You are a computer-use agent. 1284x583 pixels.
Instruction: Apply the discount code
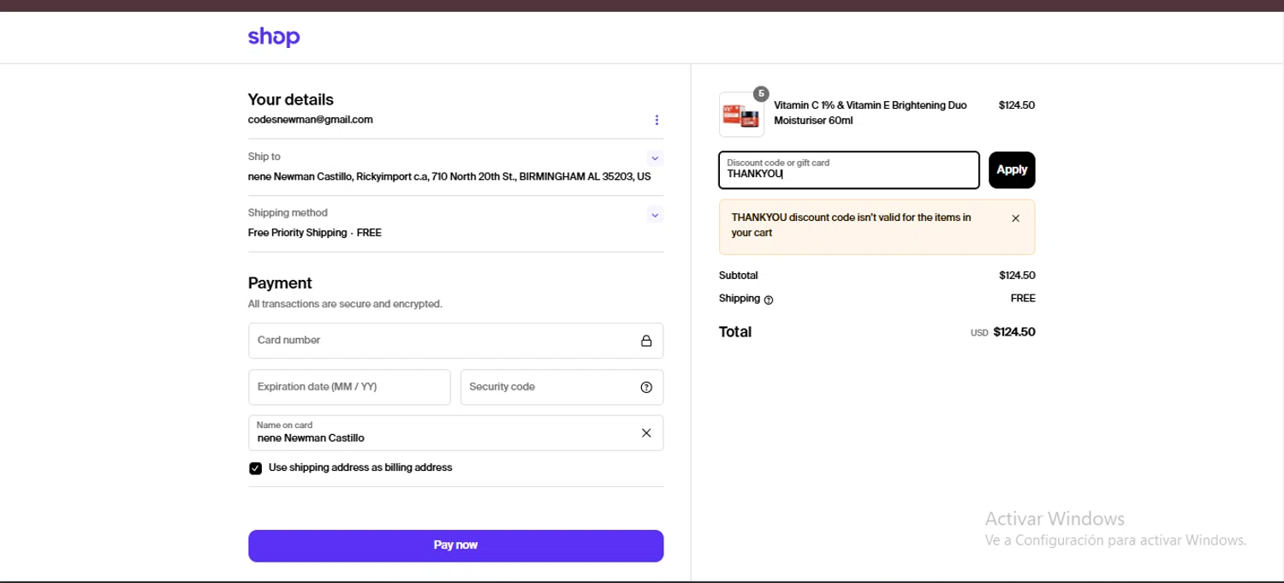pyautogui.click(x=1011, y=170)
